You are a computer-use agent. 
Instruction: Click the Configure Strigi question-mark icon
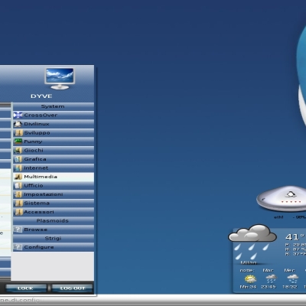(18, 247)
